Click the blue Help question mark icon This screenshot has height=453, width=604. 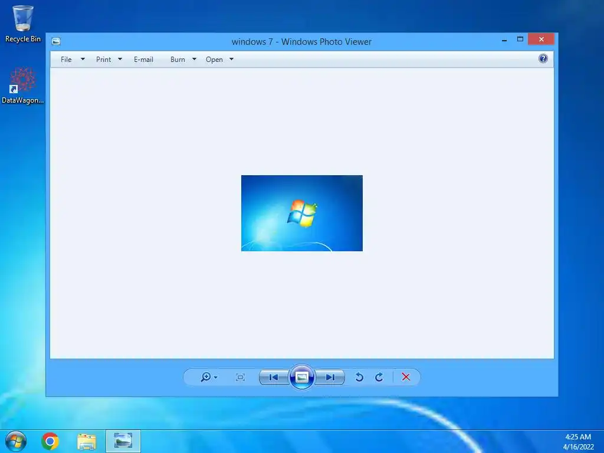[x=543, y=58]
